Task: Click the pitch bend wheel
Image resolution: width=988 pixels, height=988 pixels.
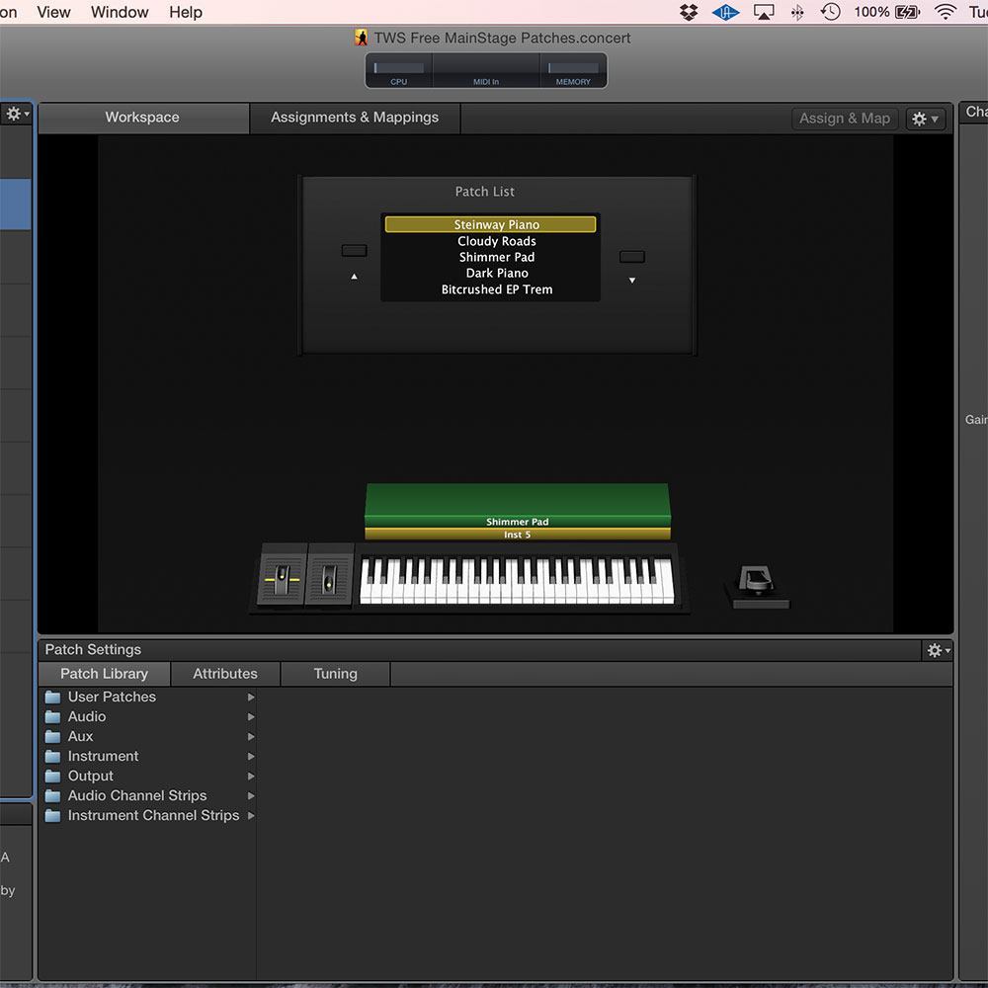Action: coord(282,576)
